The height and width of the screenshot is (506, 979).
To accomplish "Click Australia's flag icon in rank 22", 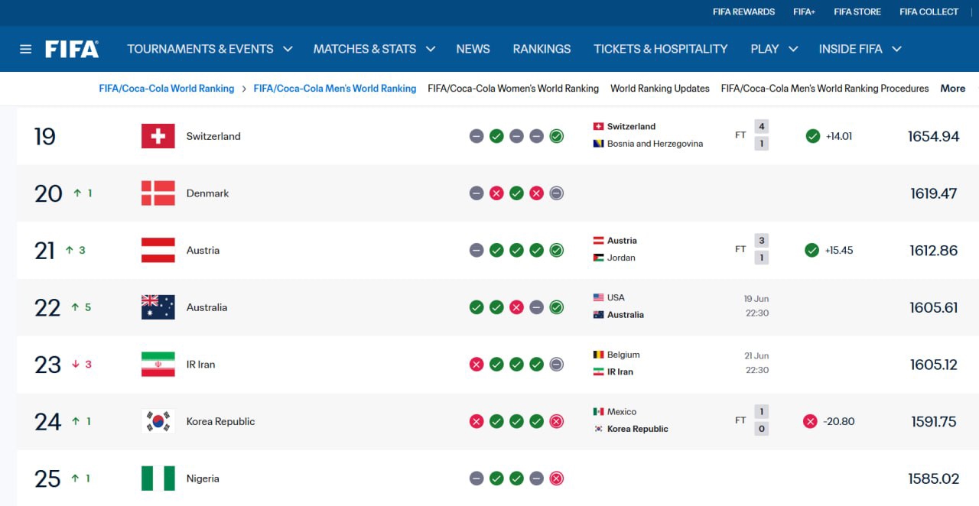I will point(158,307).
